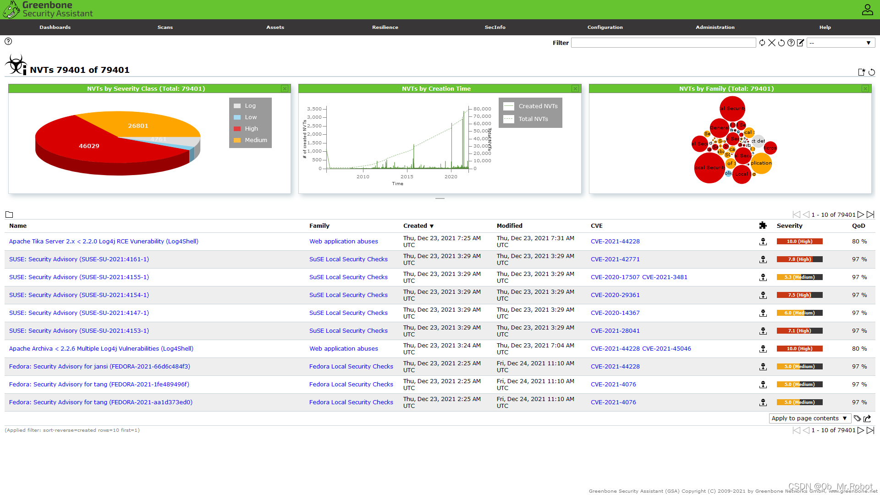Screen dimensions: 880x495
Task: Add a new dashboard display icon
Action: coord(861,72)
